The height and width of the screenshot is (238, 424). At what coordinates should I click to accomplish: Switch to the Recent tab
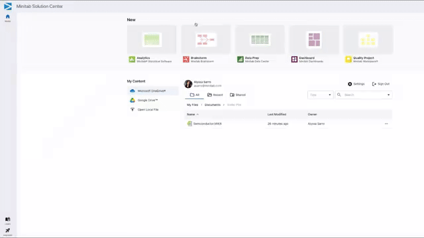pos(215,95)
